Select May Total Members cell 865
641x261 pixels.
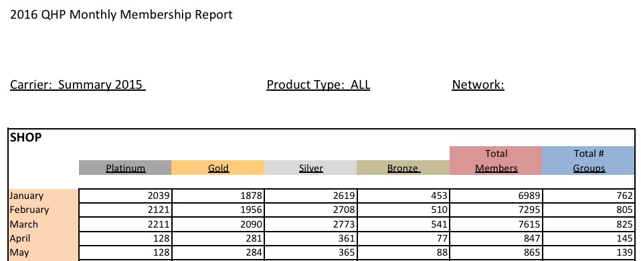(496, 253)
